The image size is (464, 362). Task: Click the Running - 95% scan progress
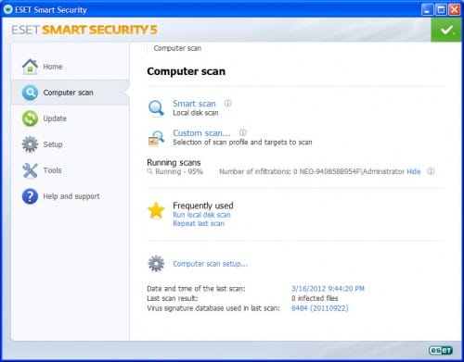pyautogui.click(x=179, y=171)
